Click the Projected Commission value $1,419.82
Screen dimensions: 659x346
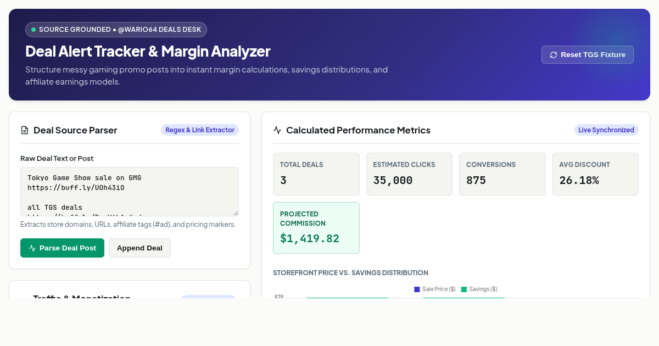click(310, 238)
